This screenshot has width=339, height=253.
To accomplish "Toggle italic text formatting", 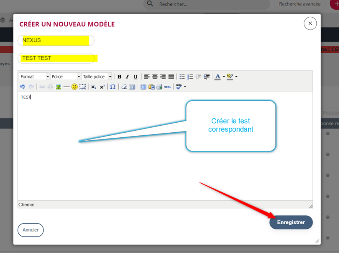I will [x=127, y=77].
